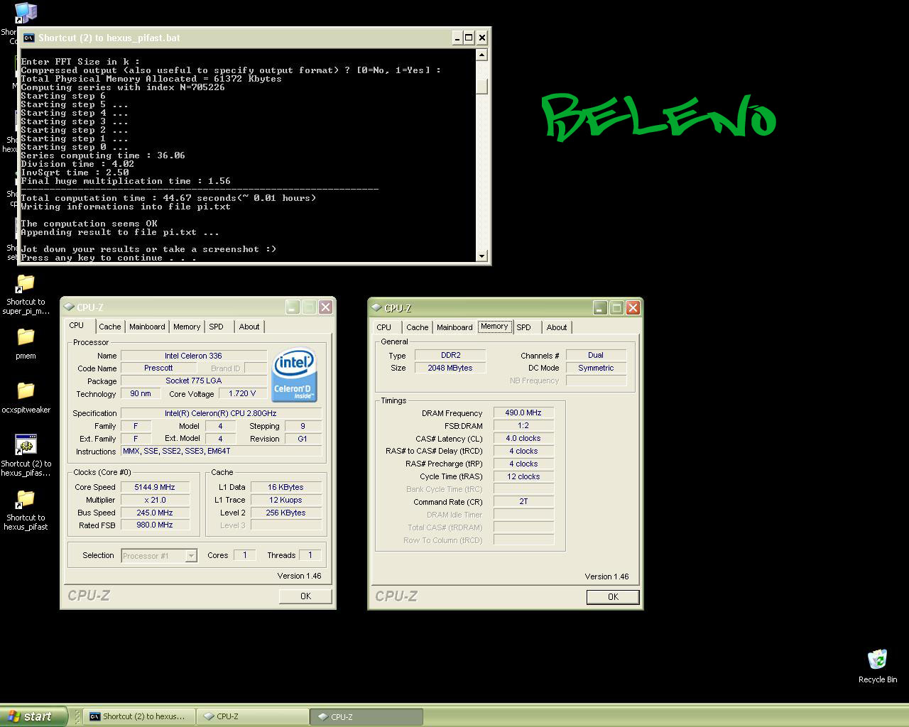This screenshot has width=909, height=727.
Task: Open Mainboard tab in Memory CPU-Z window
Action: pos(454,327)
